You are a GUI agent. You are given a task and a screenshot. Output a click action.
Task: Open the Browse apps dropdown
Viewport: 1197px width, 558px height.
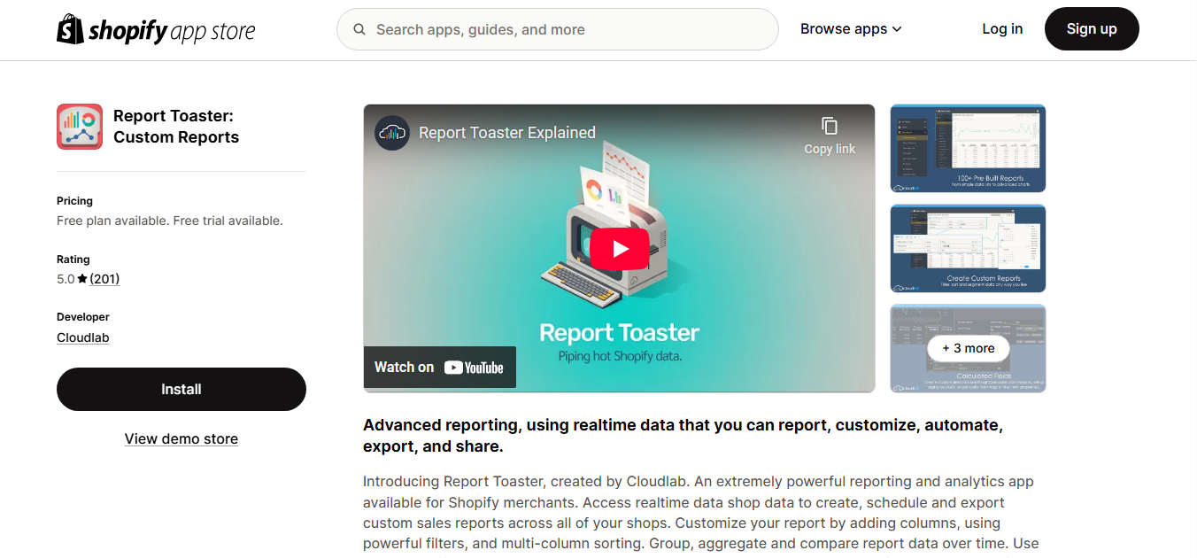pyautogui.click(x=844, y=28)
